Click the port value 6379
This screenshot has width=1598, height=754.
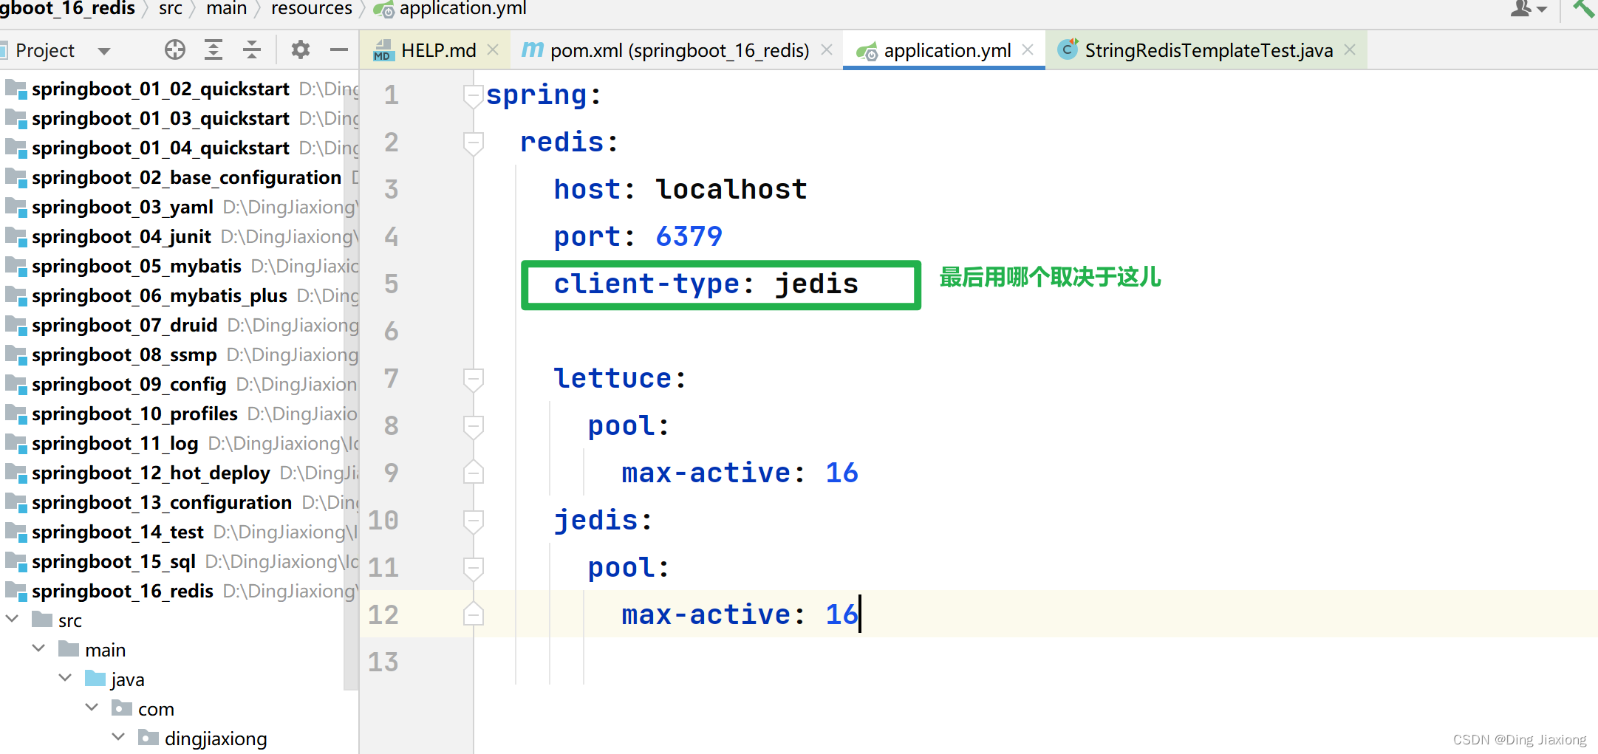coord(689,237)
